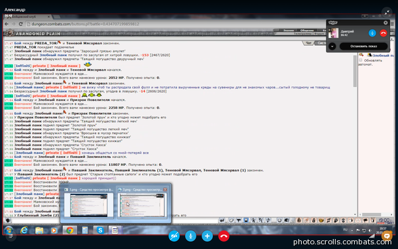Switch to Skype on the taskbar
Viewport: 398px width, 249px height.
[x=100, y=230]
